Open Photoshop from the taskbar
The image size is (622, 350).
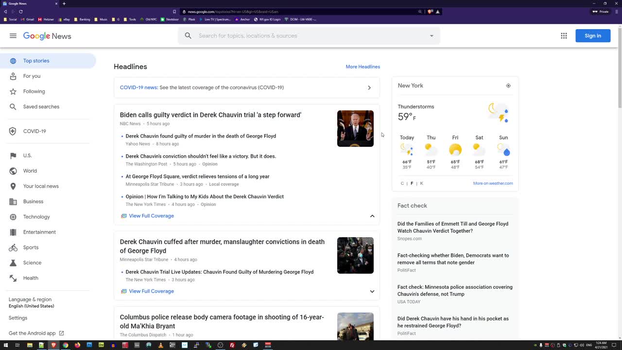pos(89,345)
